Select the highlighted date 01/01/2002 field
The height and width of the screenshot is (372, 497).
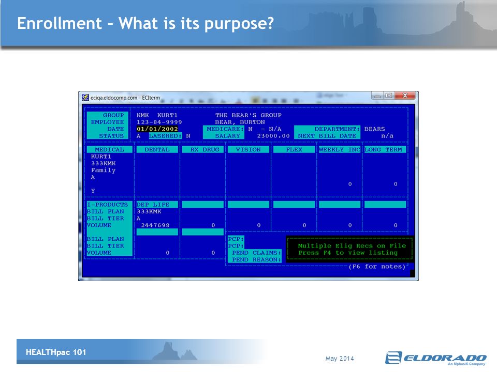[157, 129]
